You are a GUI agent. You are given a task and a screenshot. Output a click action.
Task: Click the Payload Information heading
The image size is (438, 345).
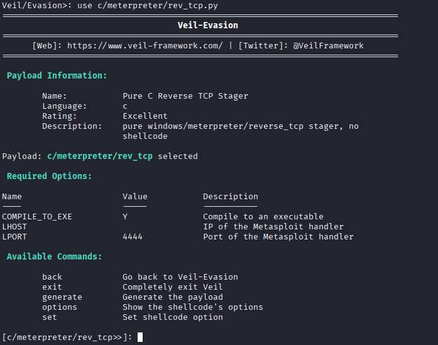coord(57,75)
